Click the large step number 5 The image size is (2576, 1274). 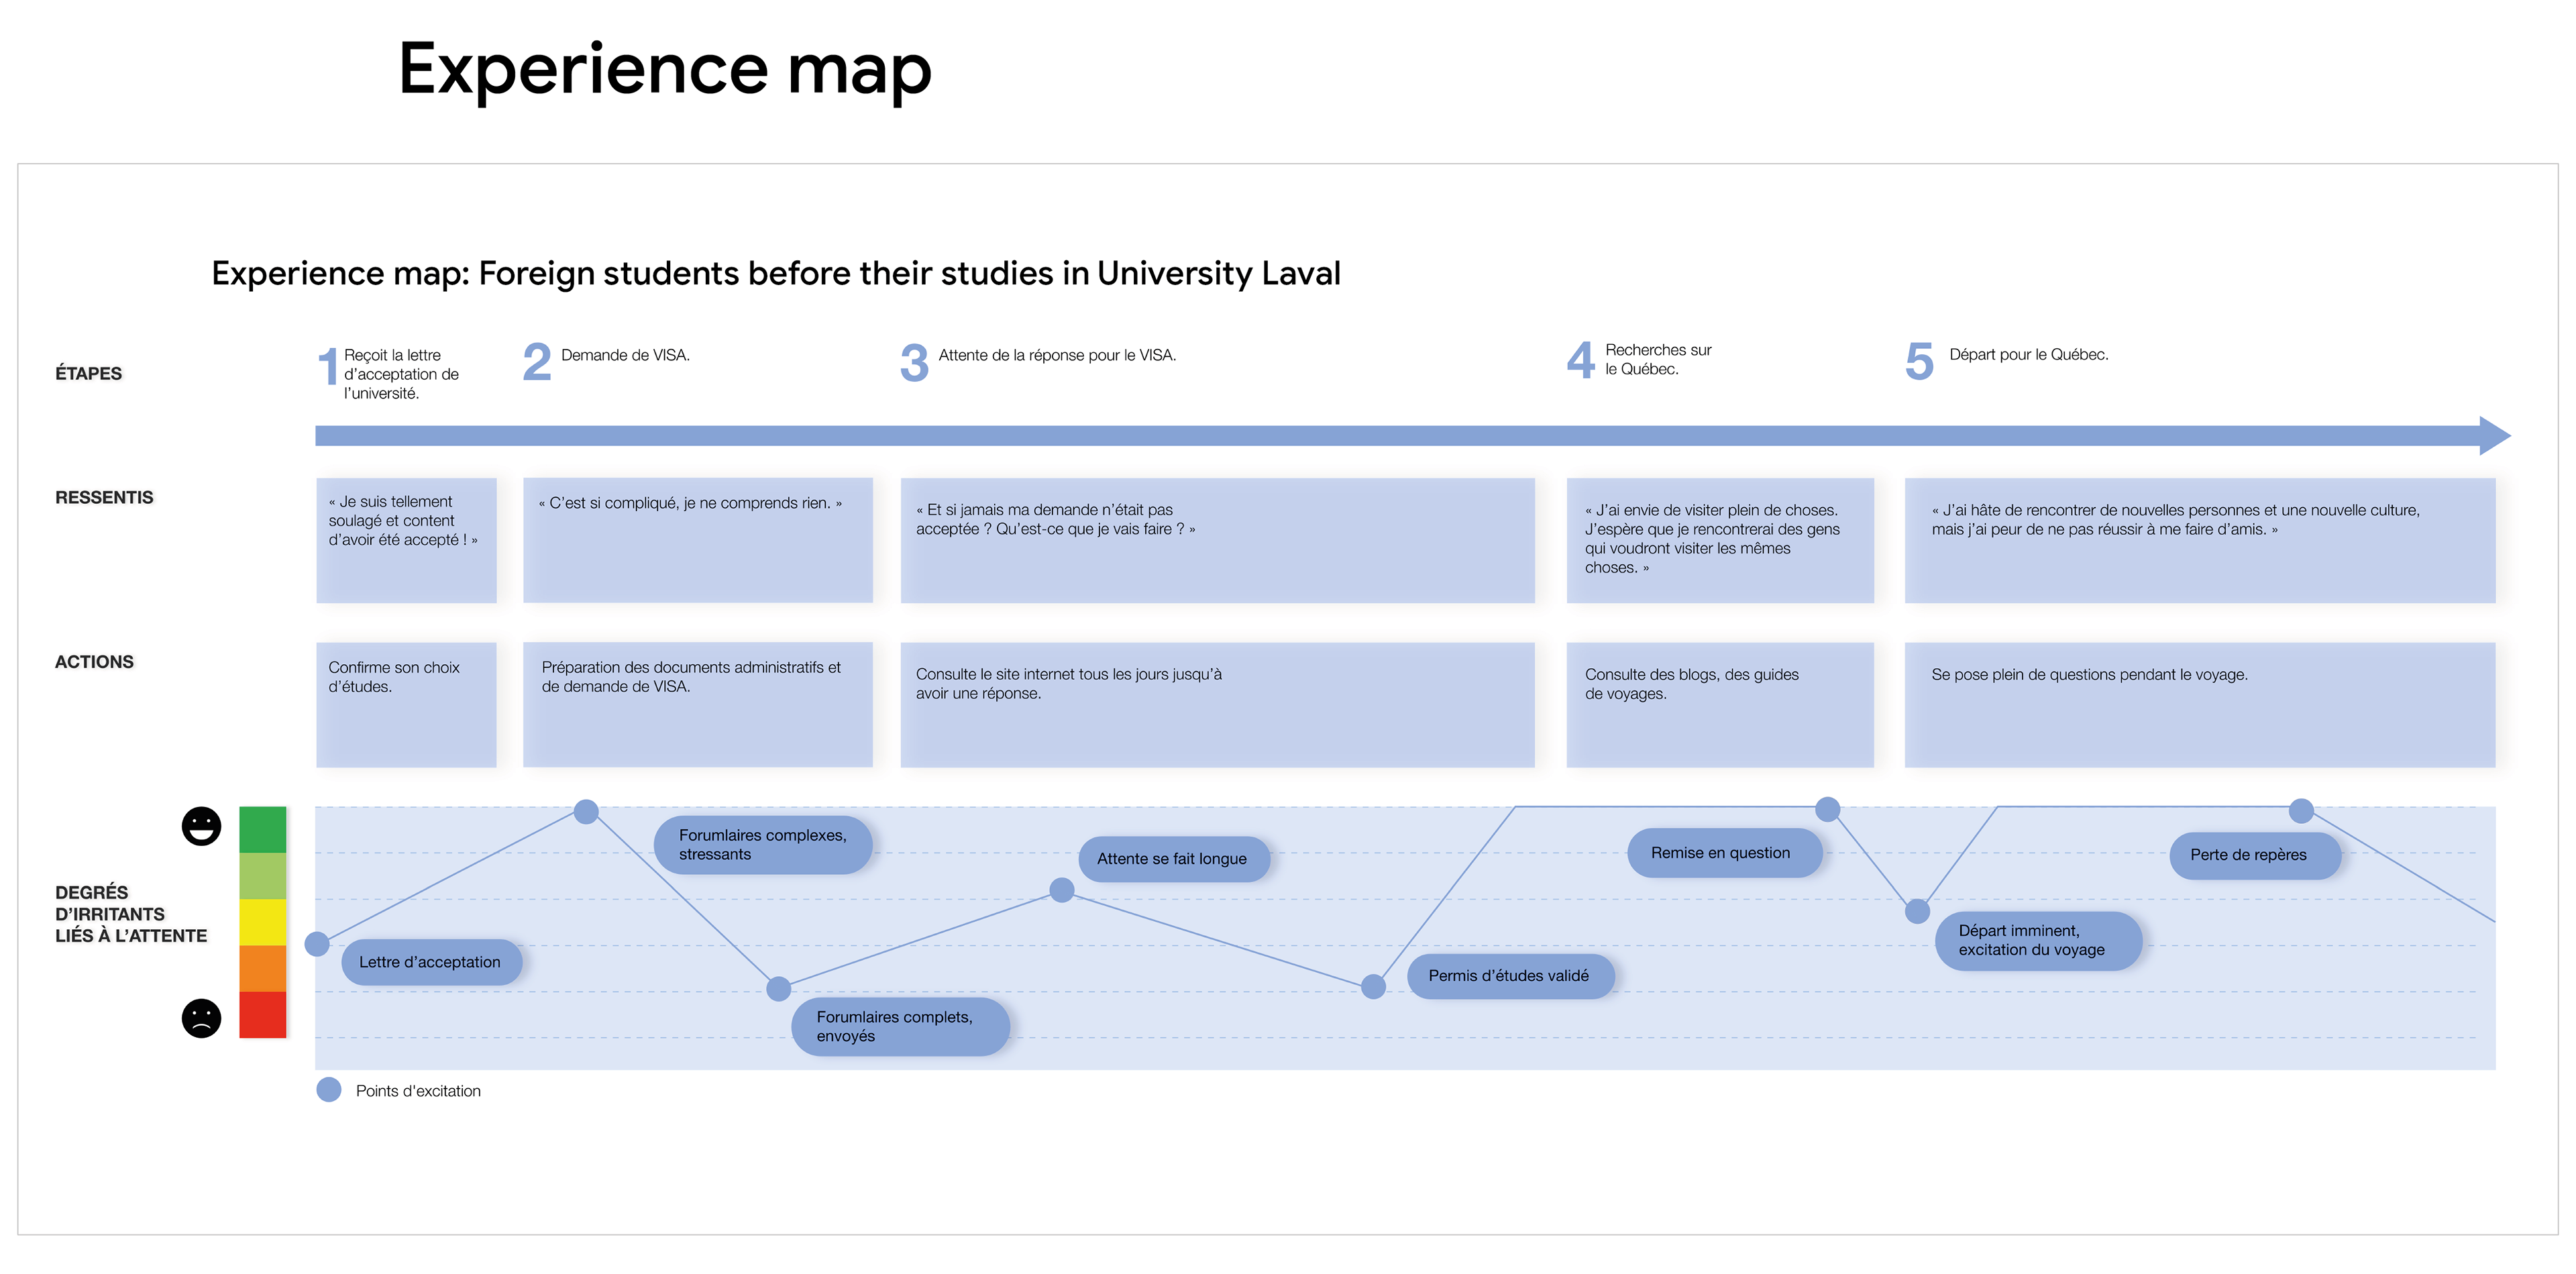(1919, 361)
